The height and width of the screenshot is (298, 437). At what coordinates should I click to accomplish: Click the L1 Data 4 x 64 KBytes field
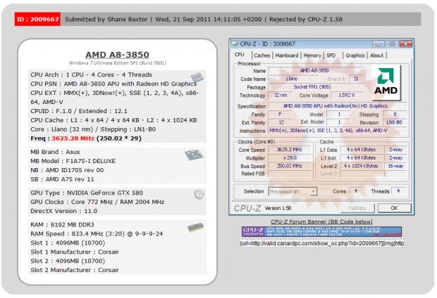[x=361, y=150]
